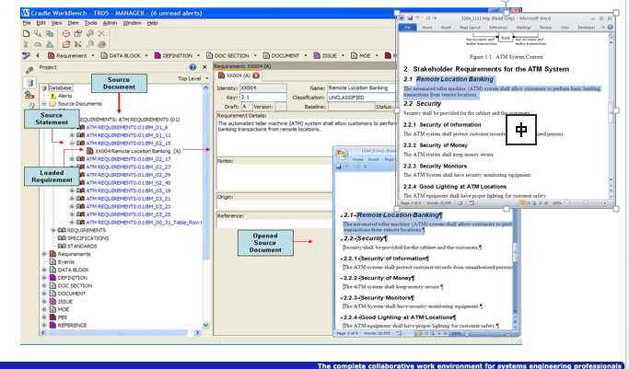629x369 pixels.
Task: Open DOCUMENT dropdown arrow
Action: pos(306,56)
